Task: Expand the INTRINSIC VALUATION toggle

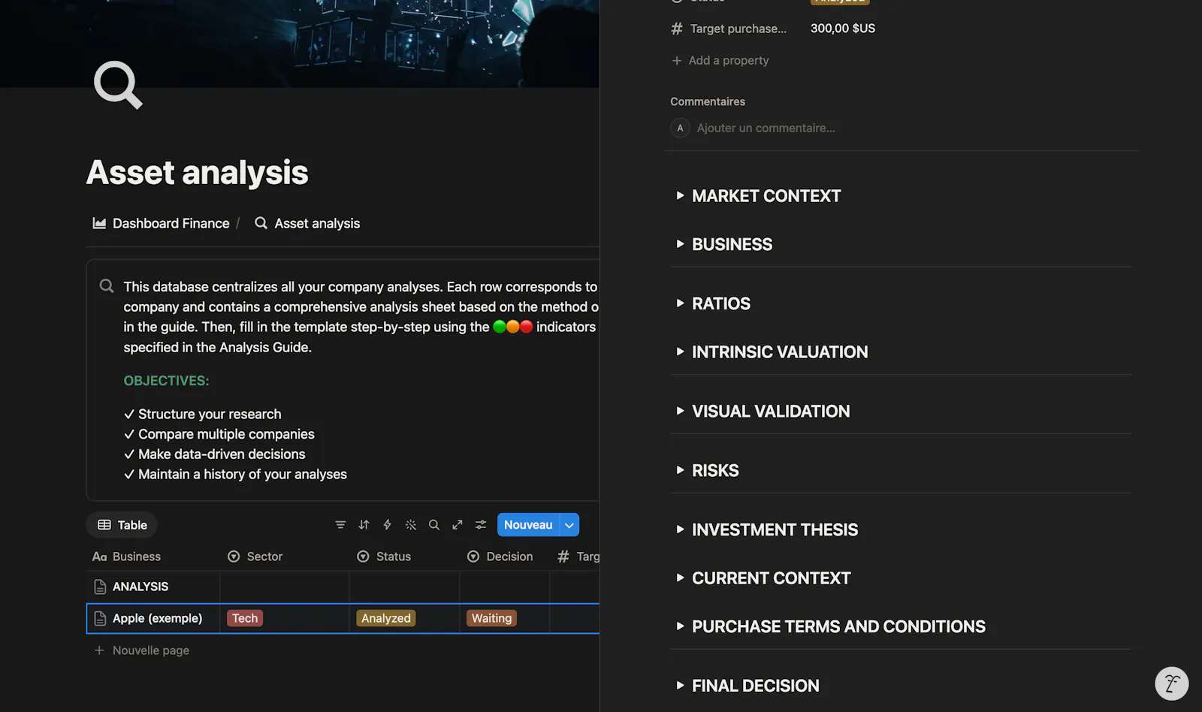Action: (680, 351)
